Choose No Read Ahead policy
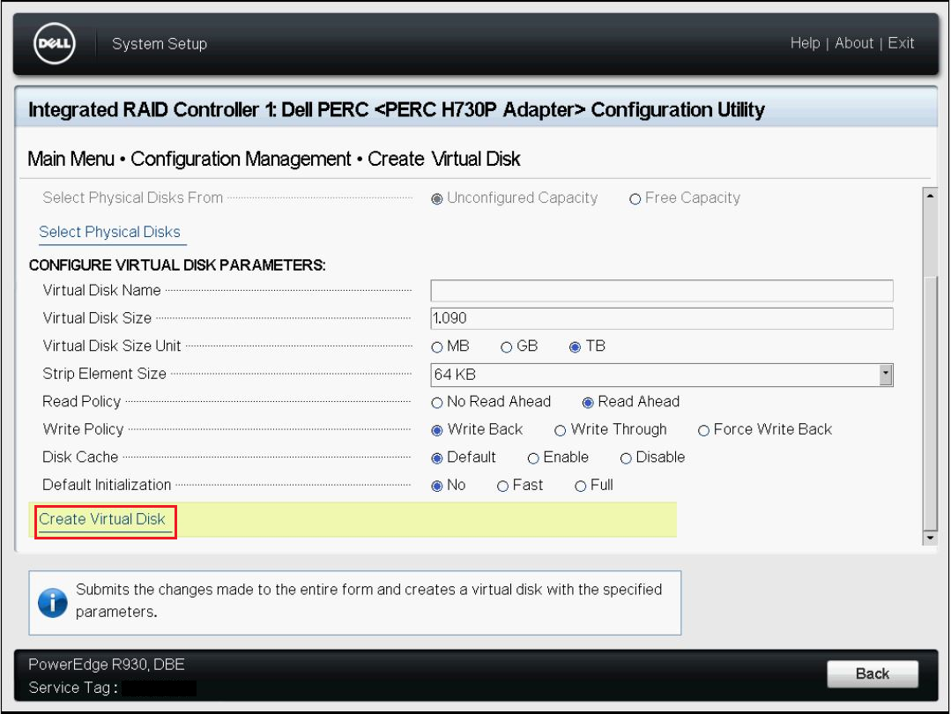The height and width of the screenshot is (714, 951). tap(436, 403)
